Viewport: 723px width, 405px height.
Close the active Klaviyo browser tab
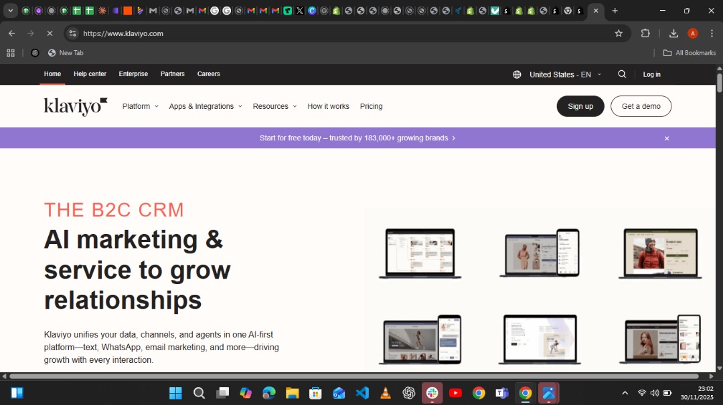coord(596,11)
